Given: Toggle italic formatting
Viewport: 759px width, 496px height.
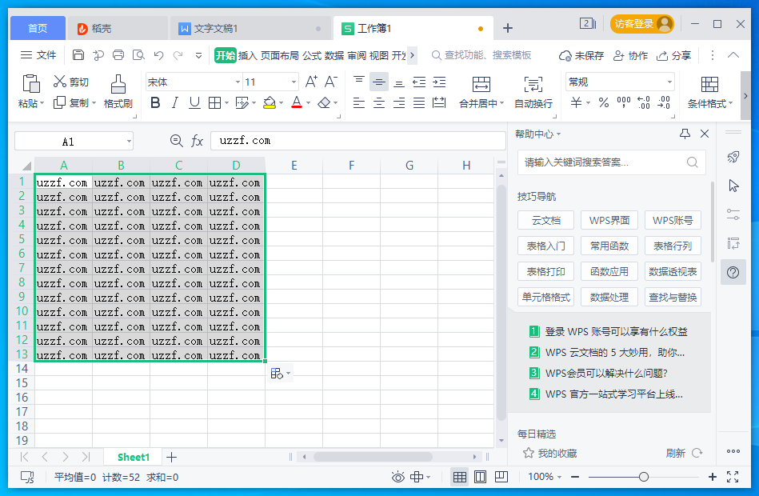Looking at the screenshot, I should click(x=174, y=104).
